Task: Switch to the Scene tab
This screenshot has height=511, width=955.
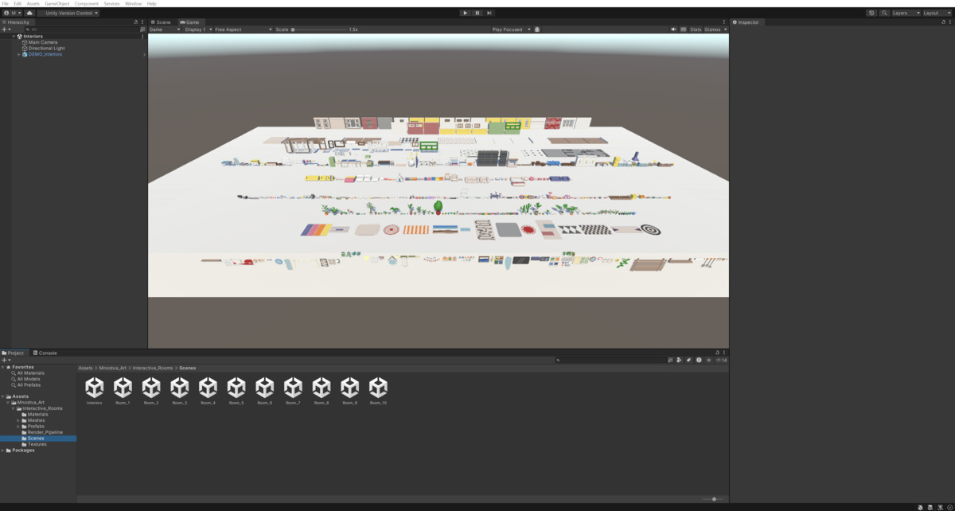Action: click(x=161, y=22)
